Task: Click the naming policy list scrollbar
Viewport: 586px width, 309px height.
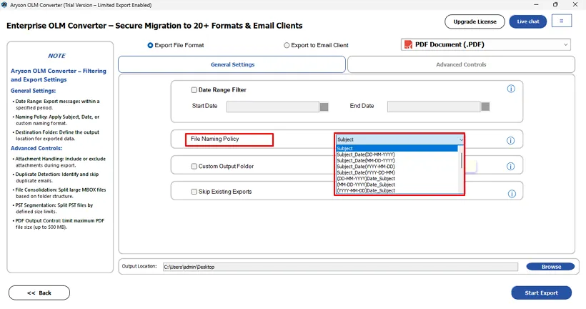Action: (x=461, y=161)
